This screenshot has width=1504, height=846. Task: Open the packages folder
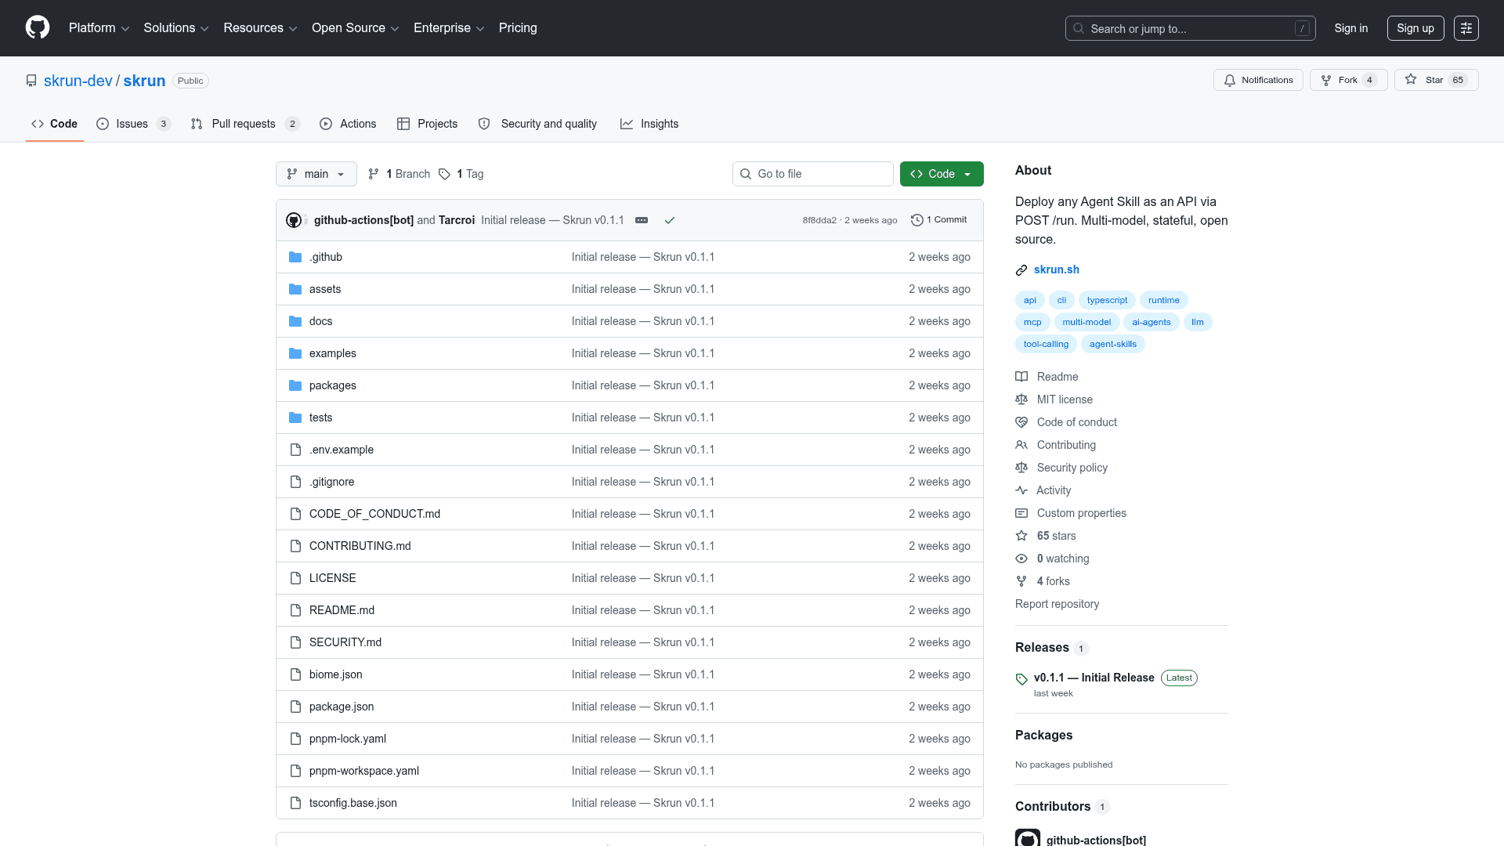coord(332,385)
